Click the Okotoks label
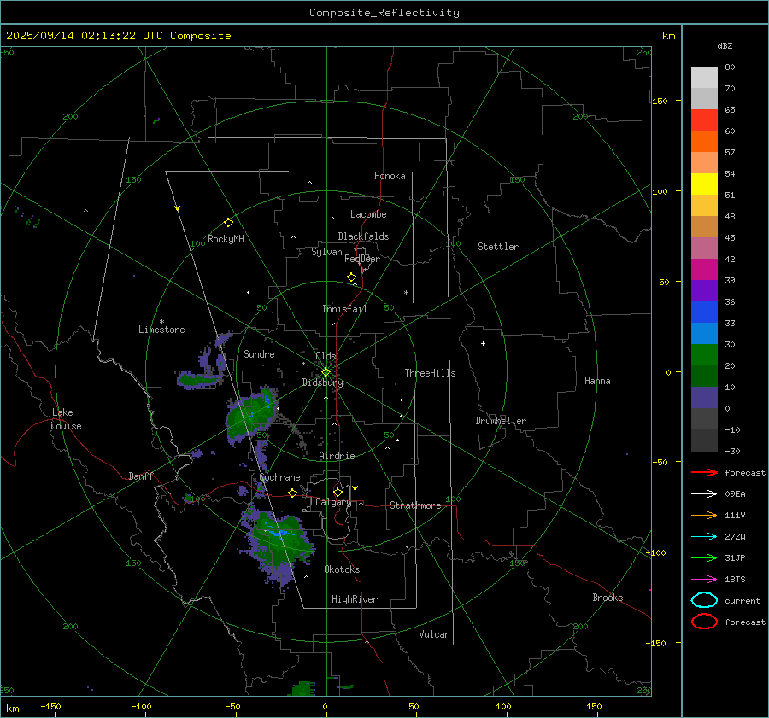Image resolution: width=769 pixels, height=718 pixels. point(342,569)
